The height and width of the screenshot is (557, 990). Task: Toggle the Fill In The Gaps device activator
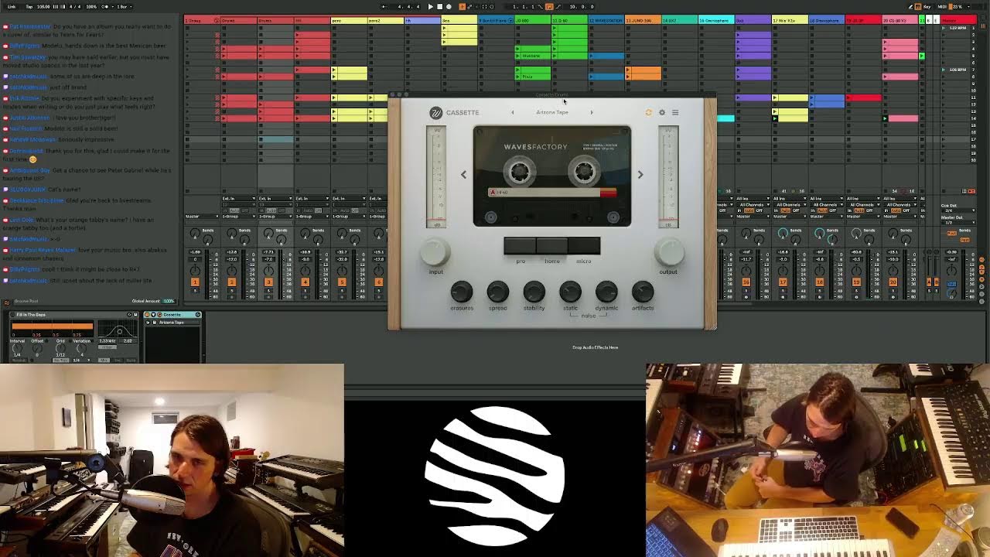pos(12,314)
